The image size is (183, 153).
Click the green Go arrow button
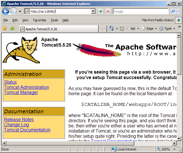[100, 12]
